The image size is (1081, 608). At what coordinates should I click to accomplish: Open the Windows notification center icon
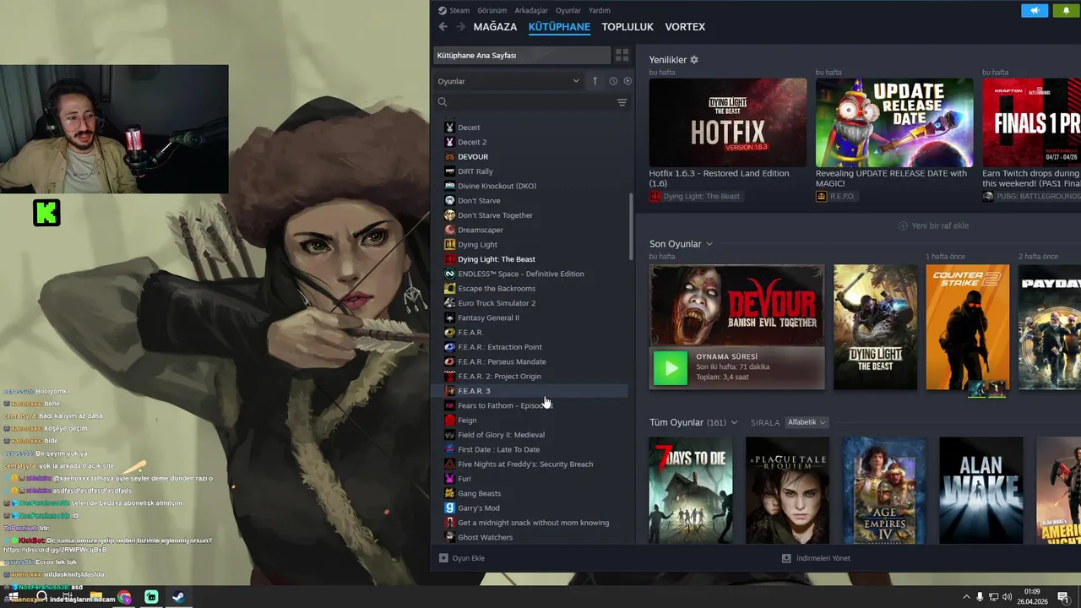click(1062, 597)
